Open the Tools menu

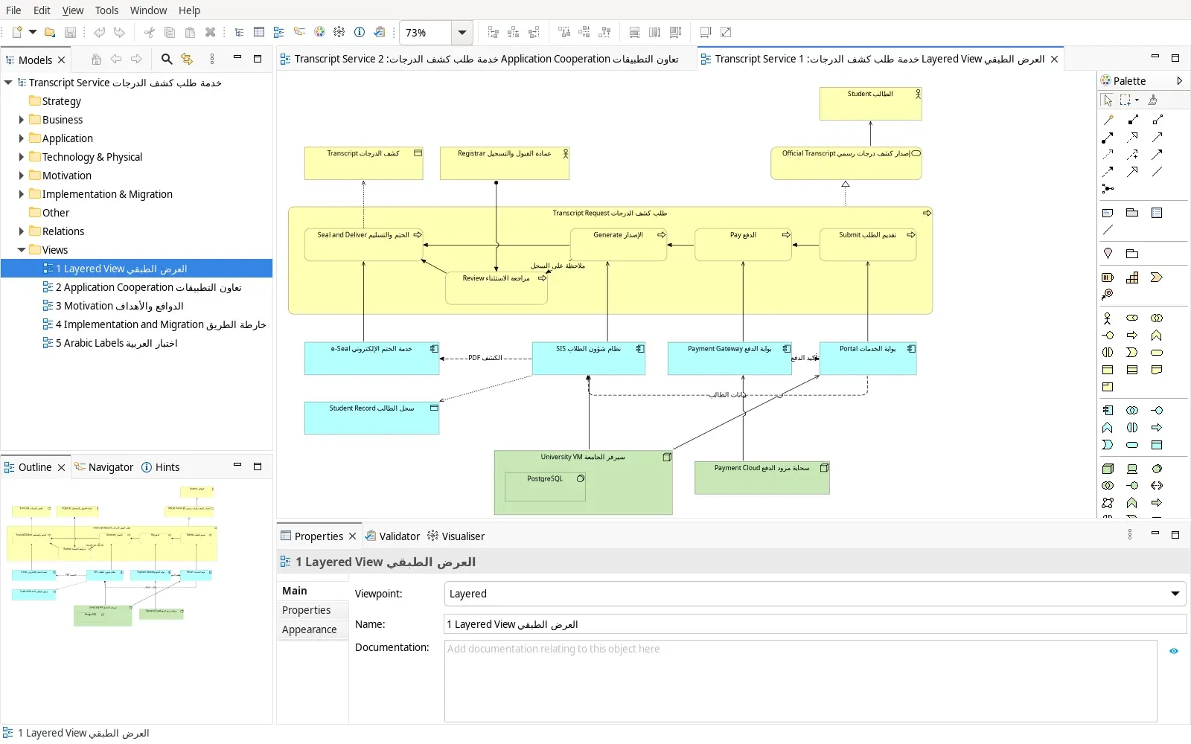click(x=106, y=10)
